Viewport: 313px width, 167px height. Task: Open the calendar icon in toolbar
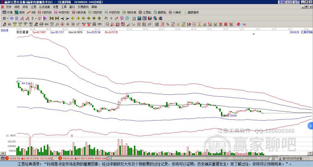134,19
